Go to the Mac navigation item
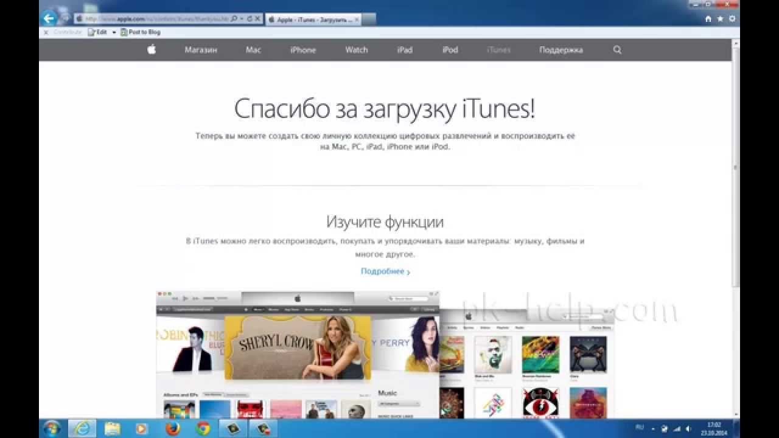This screenshot has height=438, width=779. (x=253, y=50)
